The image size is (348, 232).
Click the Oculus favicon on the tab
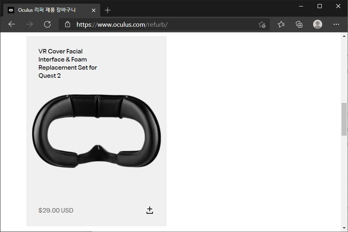pyautogui.click(x=11, y=10)
